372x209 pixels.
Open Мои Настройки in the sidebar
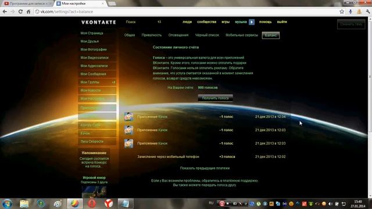(x=97, y=99)
